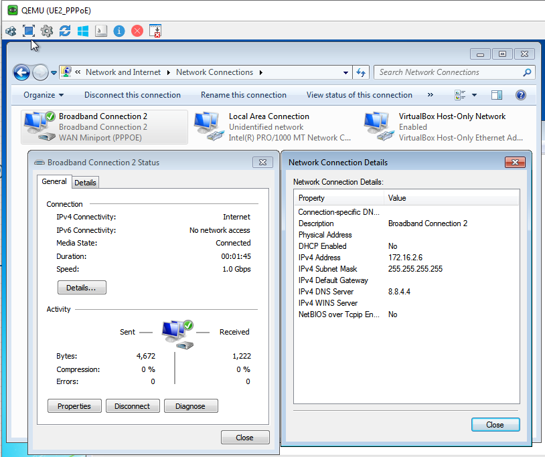Click Rename this connection
Image resolution: width=545 pixels, height=457 pixels.
click(244, 94)
